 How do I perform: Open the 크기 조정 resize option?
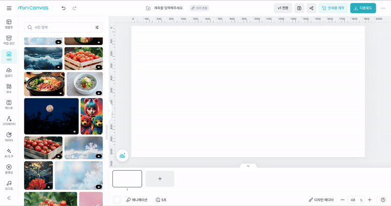199,8
